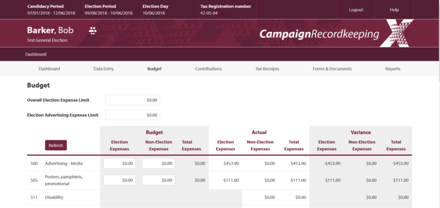Switch to the Contributions tab

208,69
